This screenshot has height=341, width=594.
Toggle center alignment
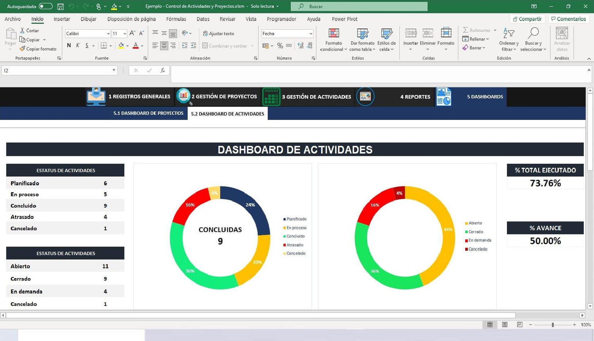click(x=164, y=45)
